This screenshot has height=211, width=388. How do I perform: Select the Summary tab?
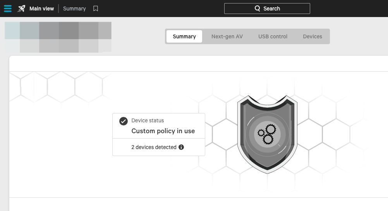[x=184, y=36]
